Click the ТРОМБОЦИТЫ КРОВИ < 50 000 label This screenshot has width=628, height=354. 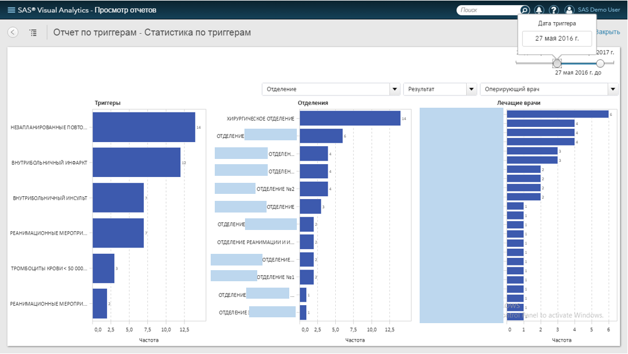tap(49, 268)
